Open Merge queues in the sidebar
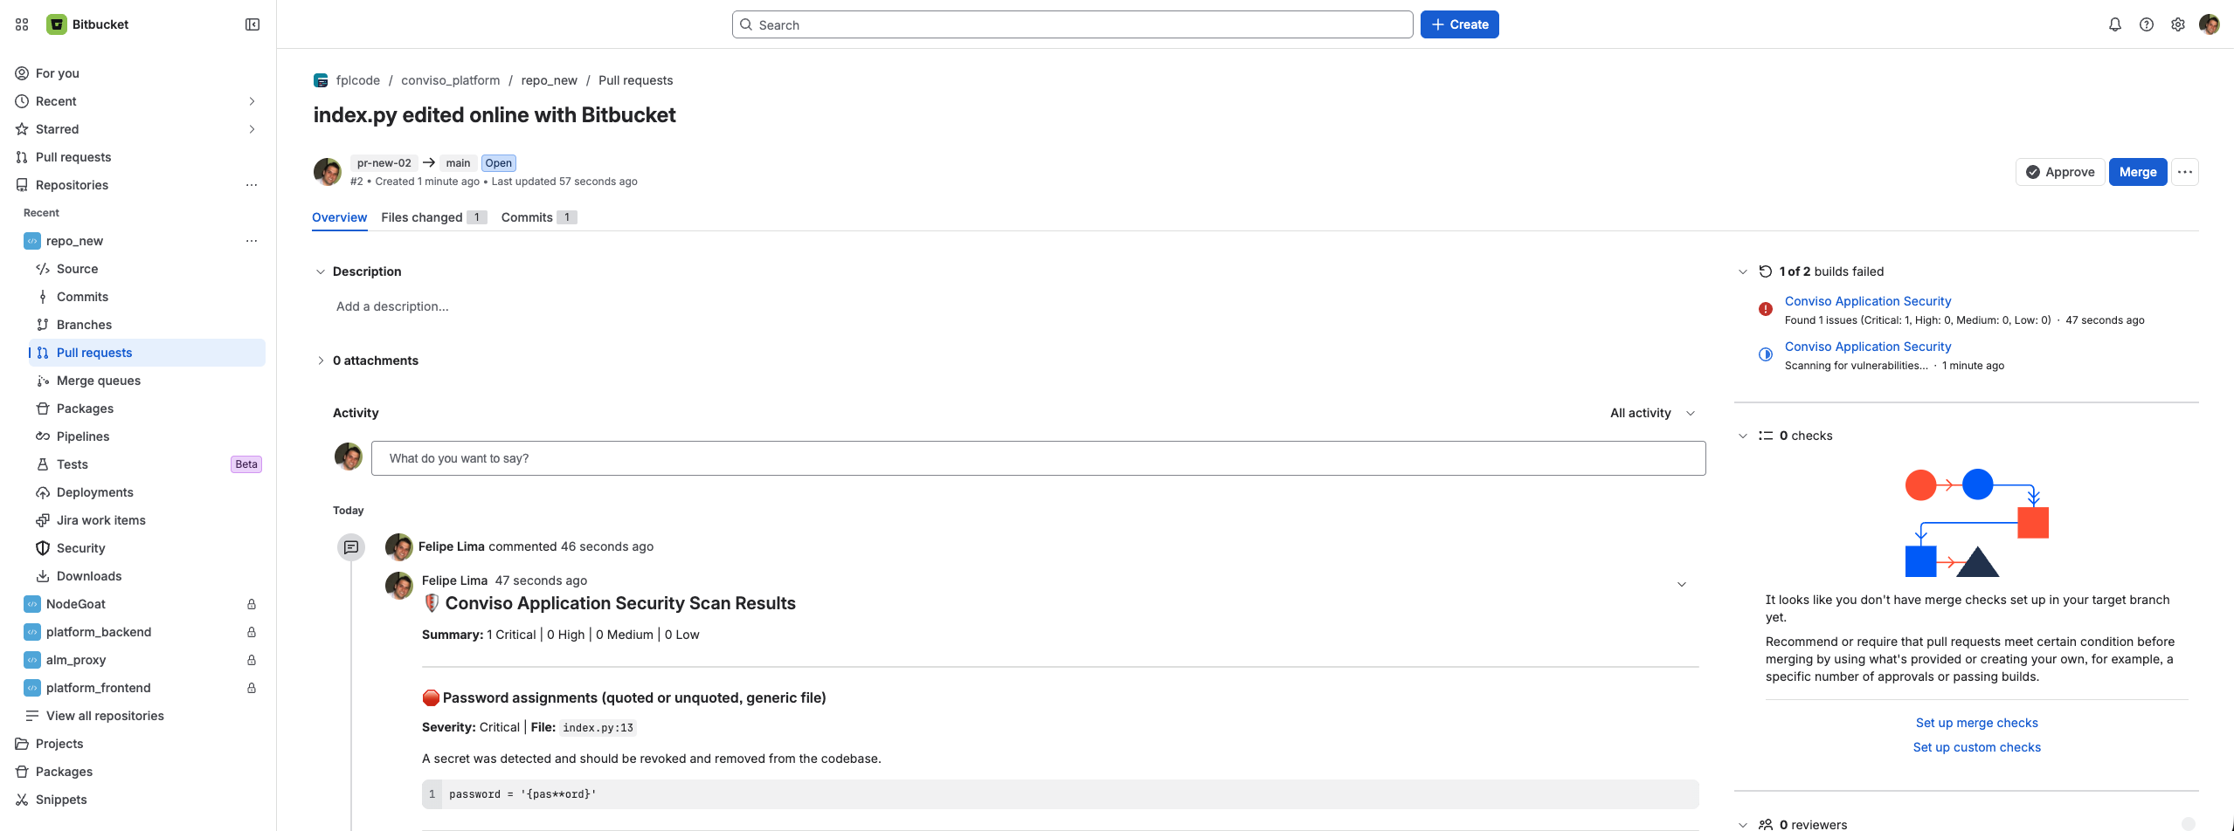Image resolution: width=2234 pixels, height=831 pixels. [x=147, y=381]
